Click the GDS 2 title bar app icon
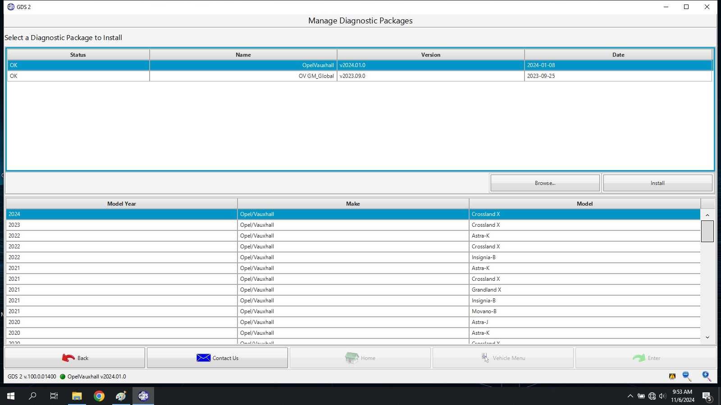This screenshot has width=721, height=405. [x=11, y=7]
